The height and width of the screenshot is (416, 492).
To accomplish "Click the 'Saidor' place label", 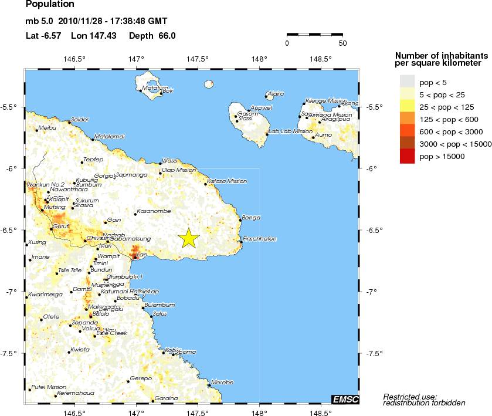I will 80,119.
